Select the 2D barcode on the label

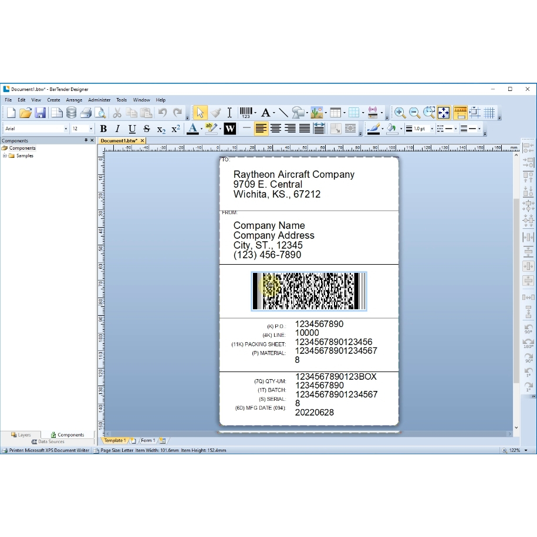point(309,292)
